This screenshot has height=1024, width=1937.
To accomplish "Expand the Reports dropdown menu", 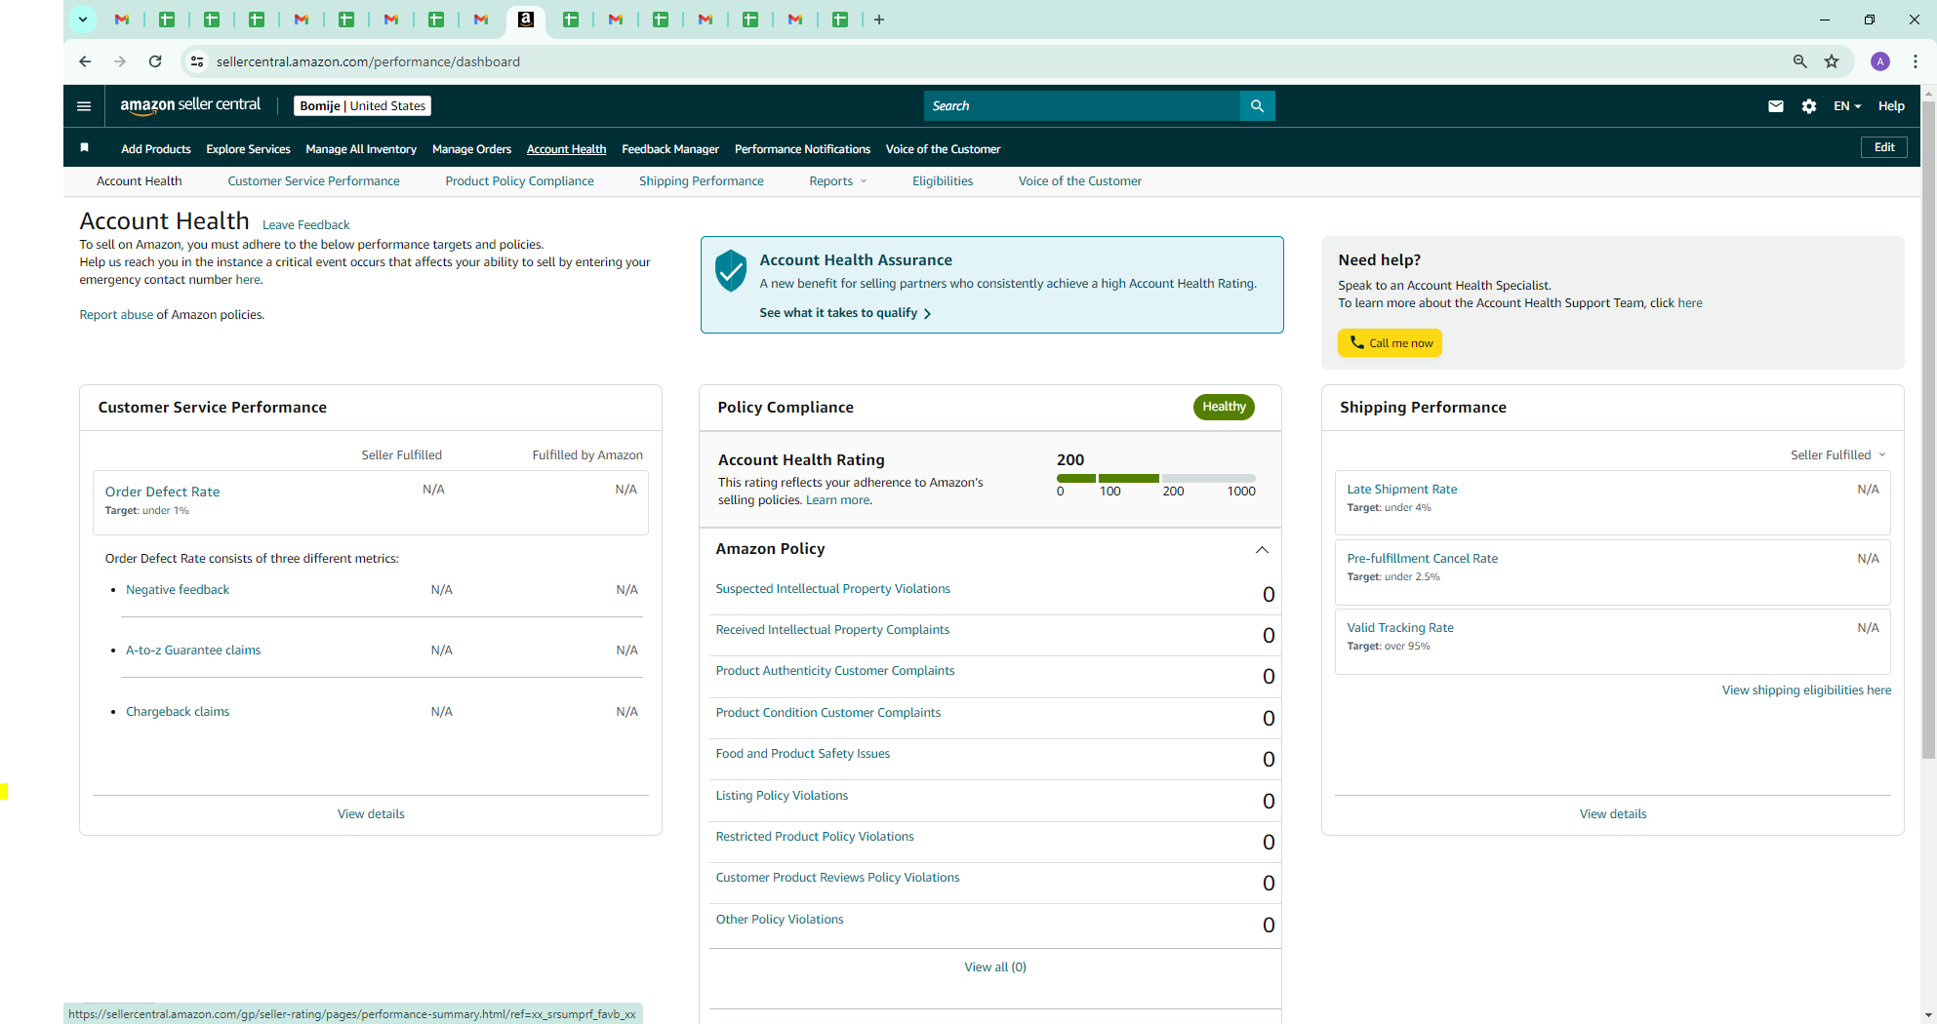I will [x=838, y=181].
